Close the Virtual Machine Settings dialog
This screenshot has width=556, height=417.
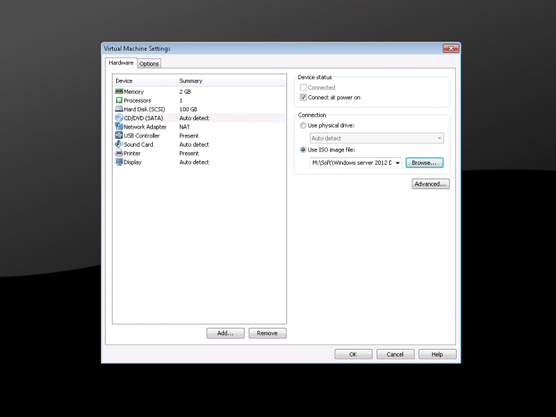(x=450, y=48)
